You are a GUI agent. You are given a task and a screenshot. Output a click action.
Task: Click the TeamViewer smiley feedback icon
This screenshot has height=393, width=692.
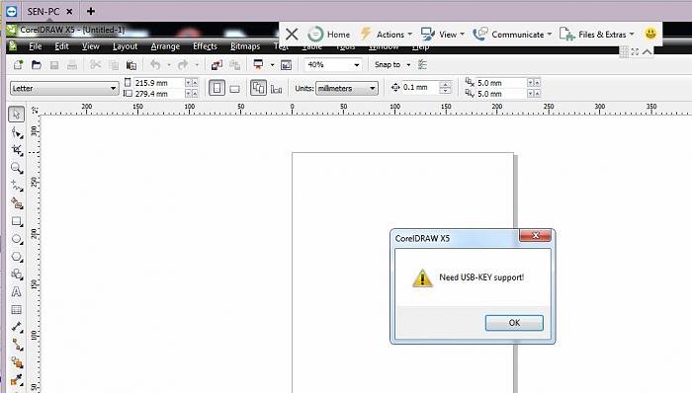click(x=650, y=34)
